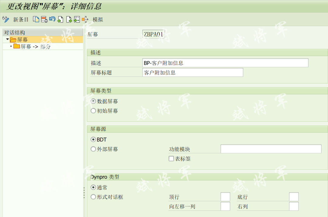Click the Dynpro 类型 group header
Image resolution: width=328 pixels, height=217 pixels.
(x=207, y=177)
